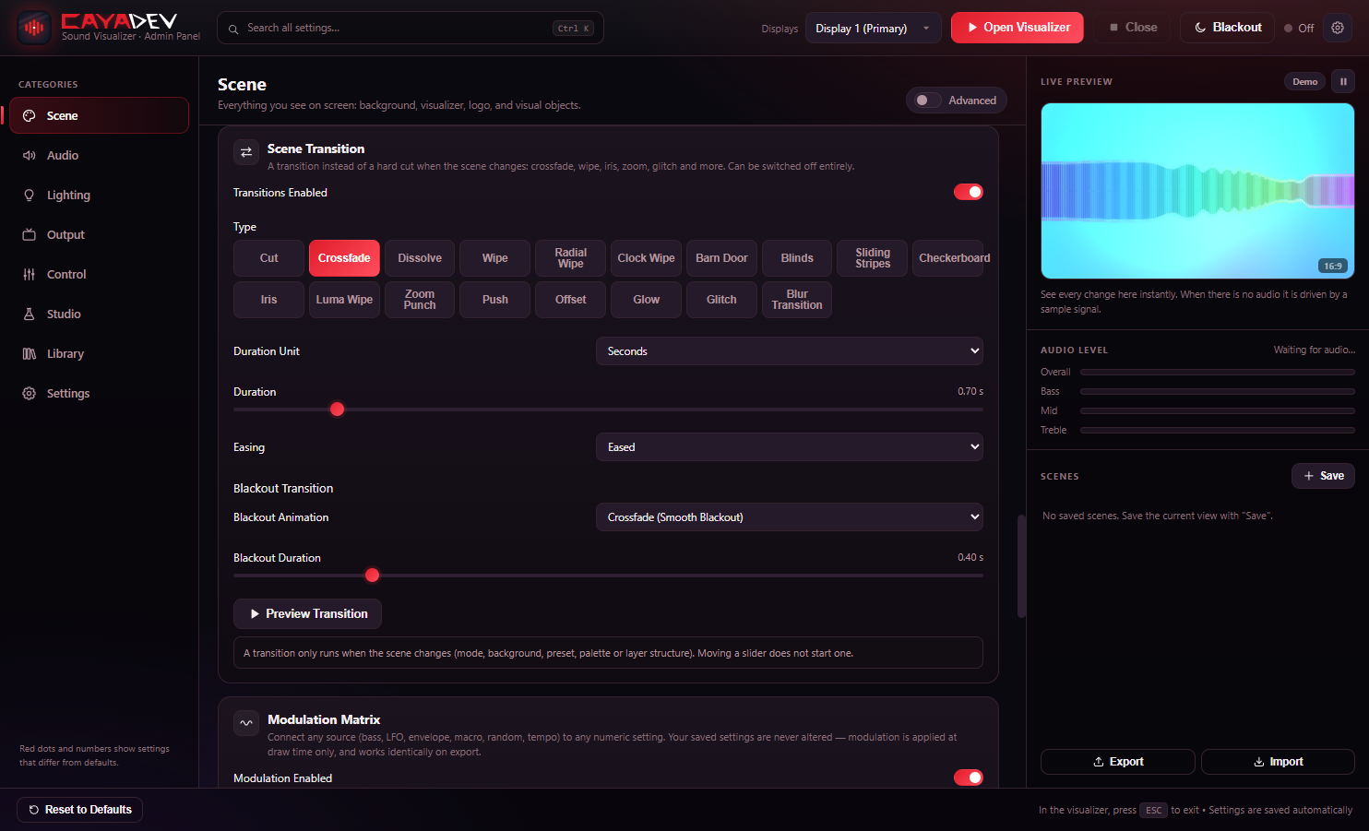This screenshot has height=831, width=1369.
Task: Choose the Radial Wipe transition type
Action: click(571, 258)
